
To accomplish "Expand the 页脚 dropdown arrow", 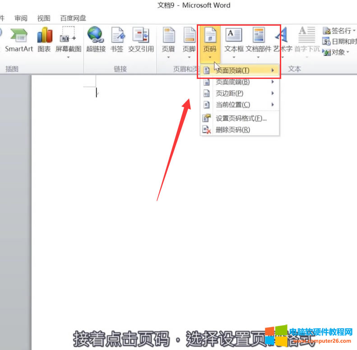I will tap(189, 57).
